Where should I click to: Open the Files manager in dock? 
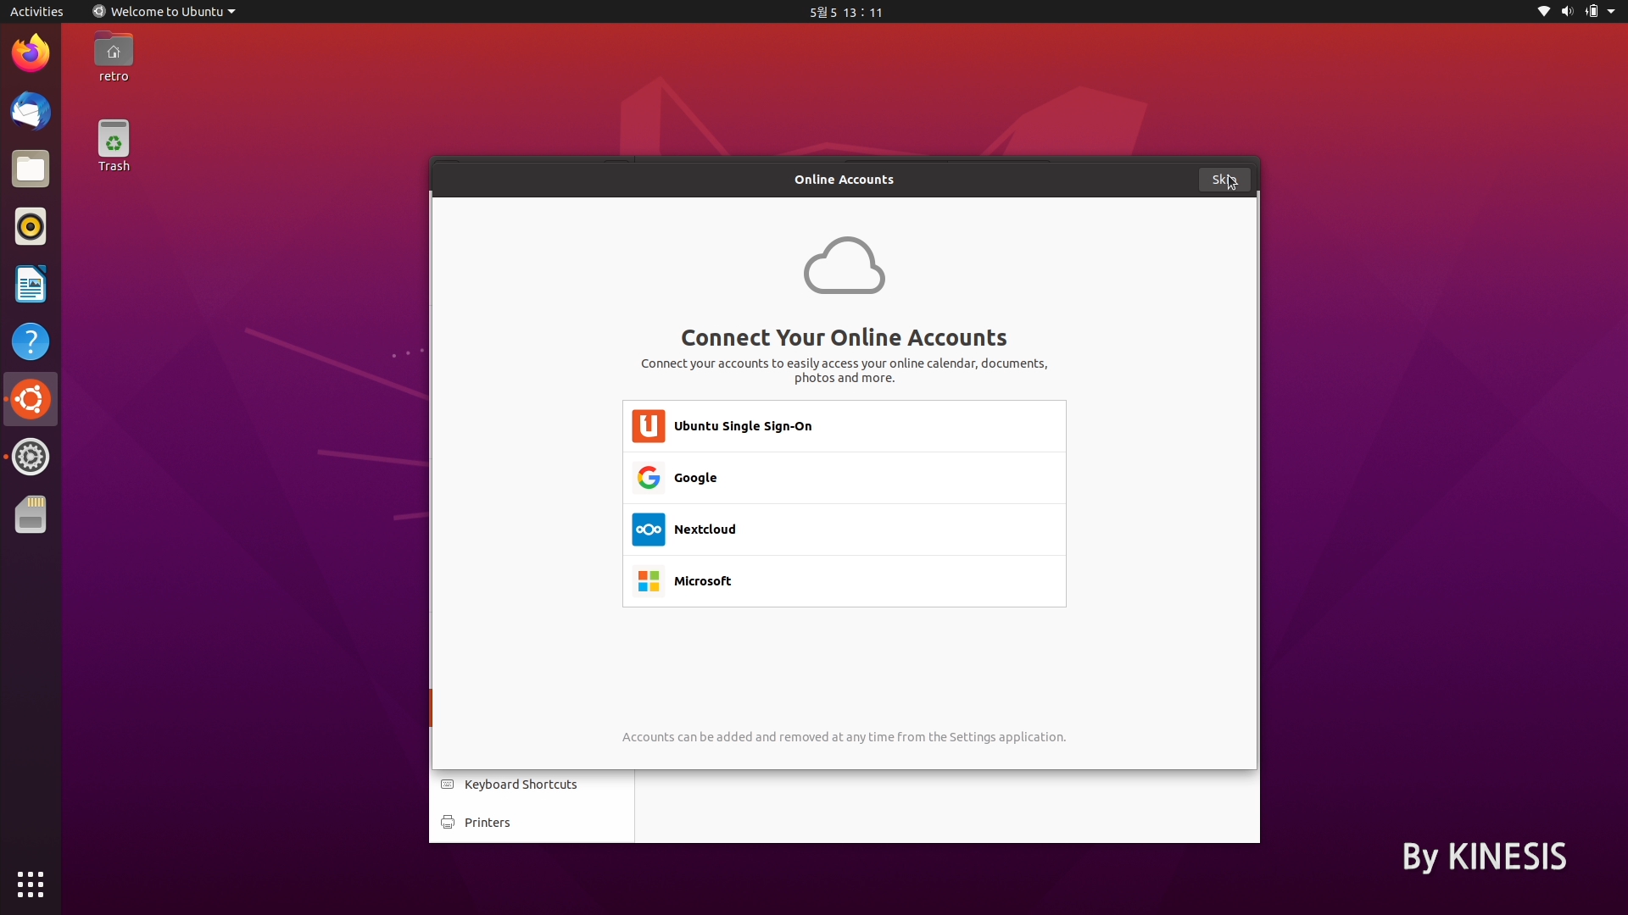(31, 169)
